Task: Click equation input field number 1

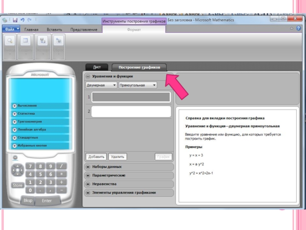Action: [x=131, y=97]
